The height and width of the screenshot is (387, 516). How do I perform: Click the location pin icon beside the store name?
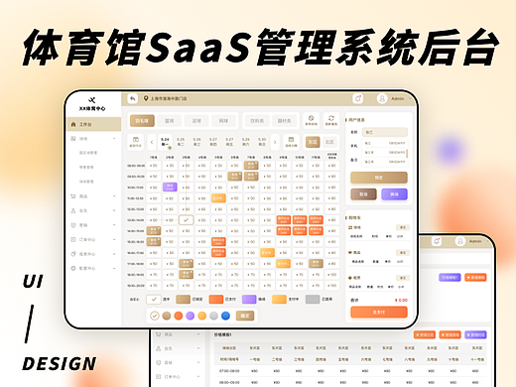[x=146, y=98]
